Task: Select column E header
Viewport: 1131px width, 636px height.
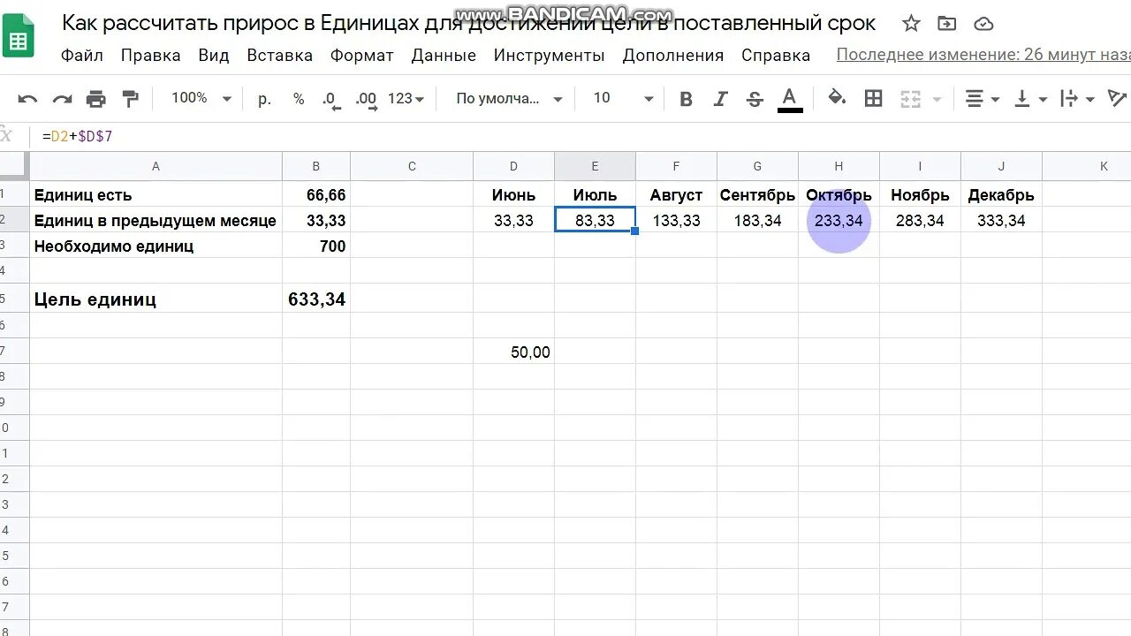Action: click(x=595, y=166)
